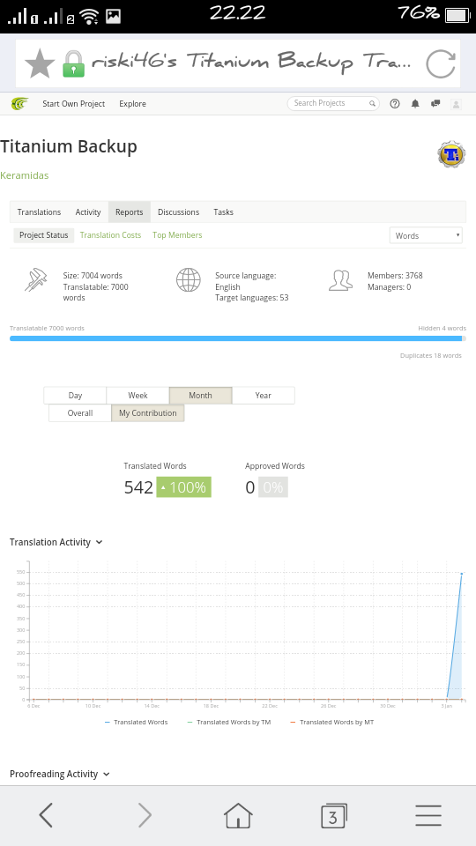Viewport: 476px width, 846px height.
Task: Click the 'Size: 7004 words' text
Action: [93, 276]
